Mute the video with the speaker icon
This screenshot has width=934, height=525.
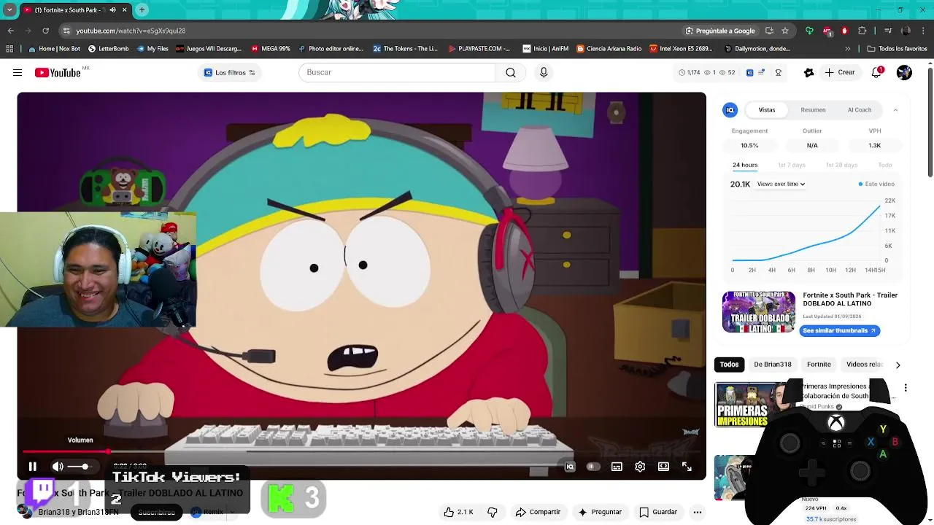pos(58,467)
